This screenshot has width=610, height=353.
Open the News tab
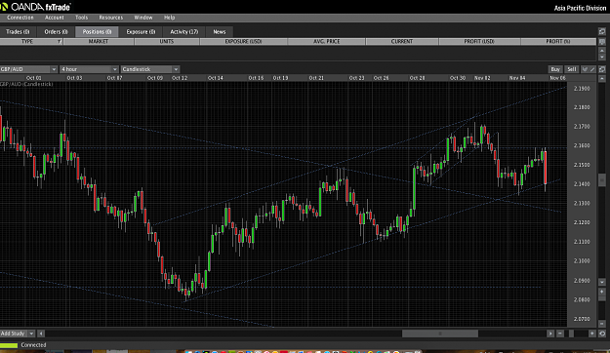[219, 32]
